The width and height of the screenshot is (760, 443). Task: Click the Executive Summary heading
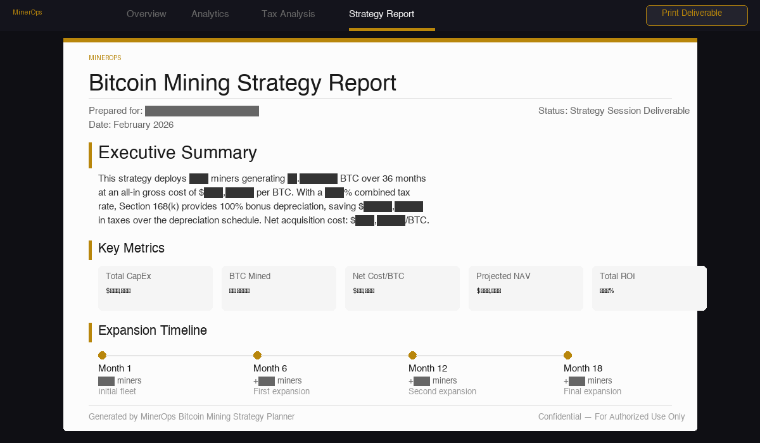coord(177,153)
